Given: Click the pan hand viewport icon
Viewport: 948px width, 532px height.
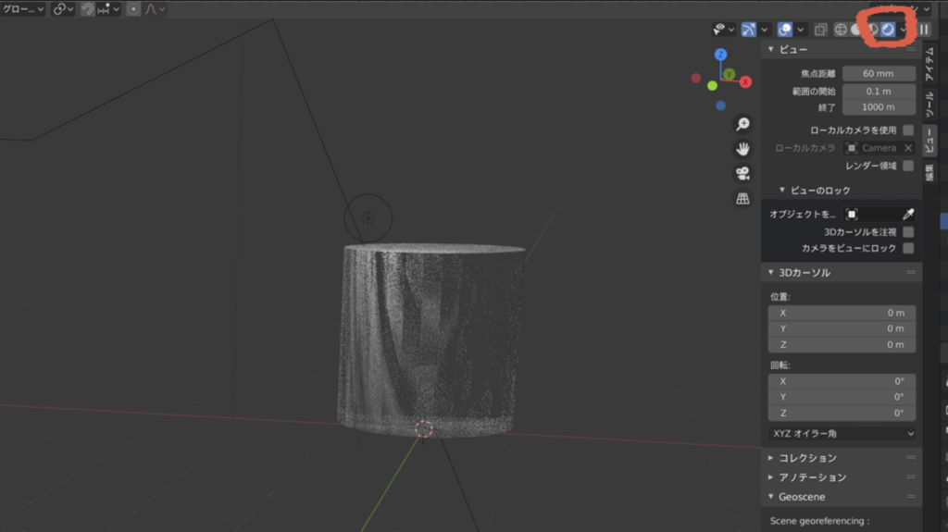Looking at the screenshot, I should (x=742, y=149).
